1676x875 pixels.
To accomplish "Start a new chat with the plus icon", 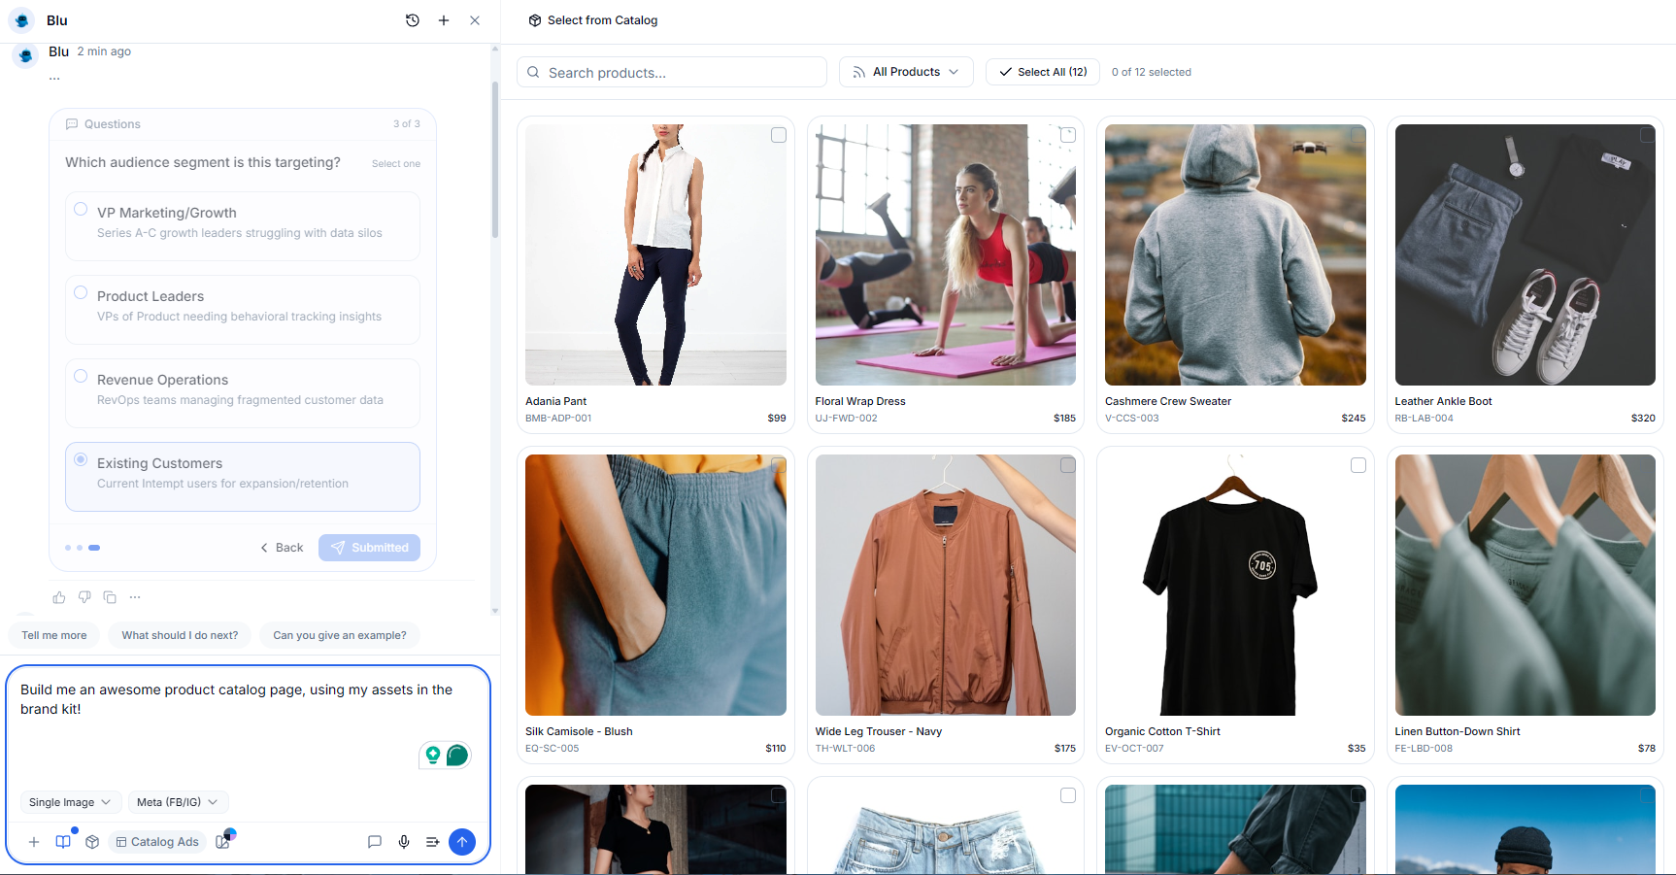I will 444,19.
